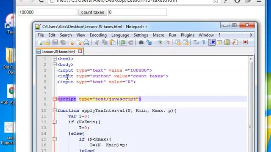Open the Old Firefox Data desktop folder
The image size is (271, 152).
8,61
